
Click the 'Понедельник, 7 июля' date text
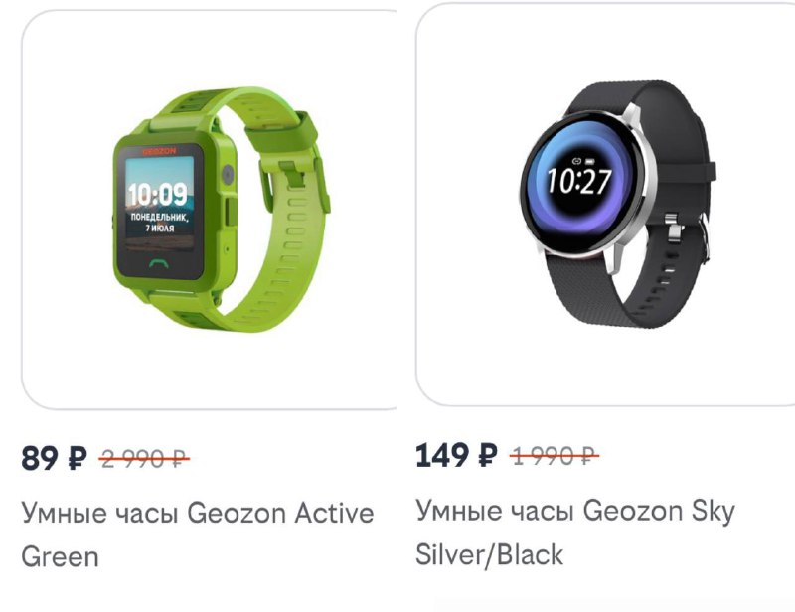point(159,223)
